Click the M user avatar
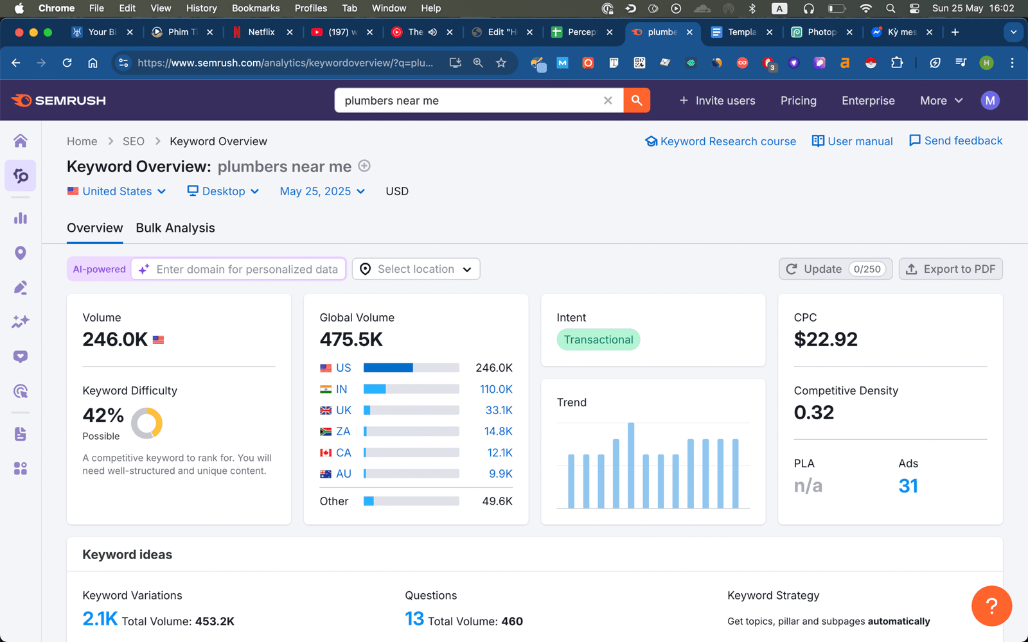Image resolution: width=1028 pixels, height=642 pixels. coord(990,100)
